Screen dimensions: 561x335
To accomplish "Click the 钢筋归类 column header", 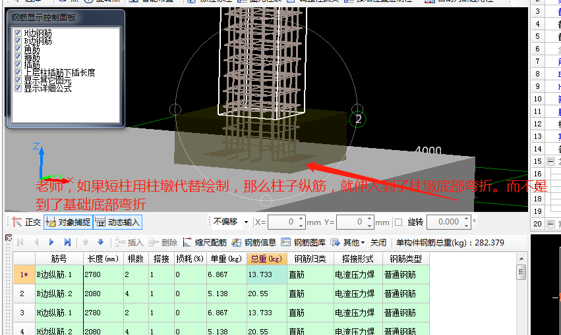I will click(310, 259).
